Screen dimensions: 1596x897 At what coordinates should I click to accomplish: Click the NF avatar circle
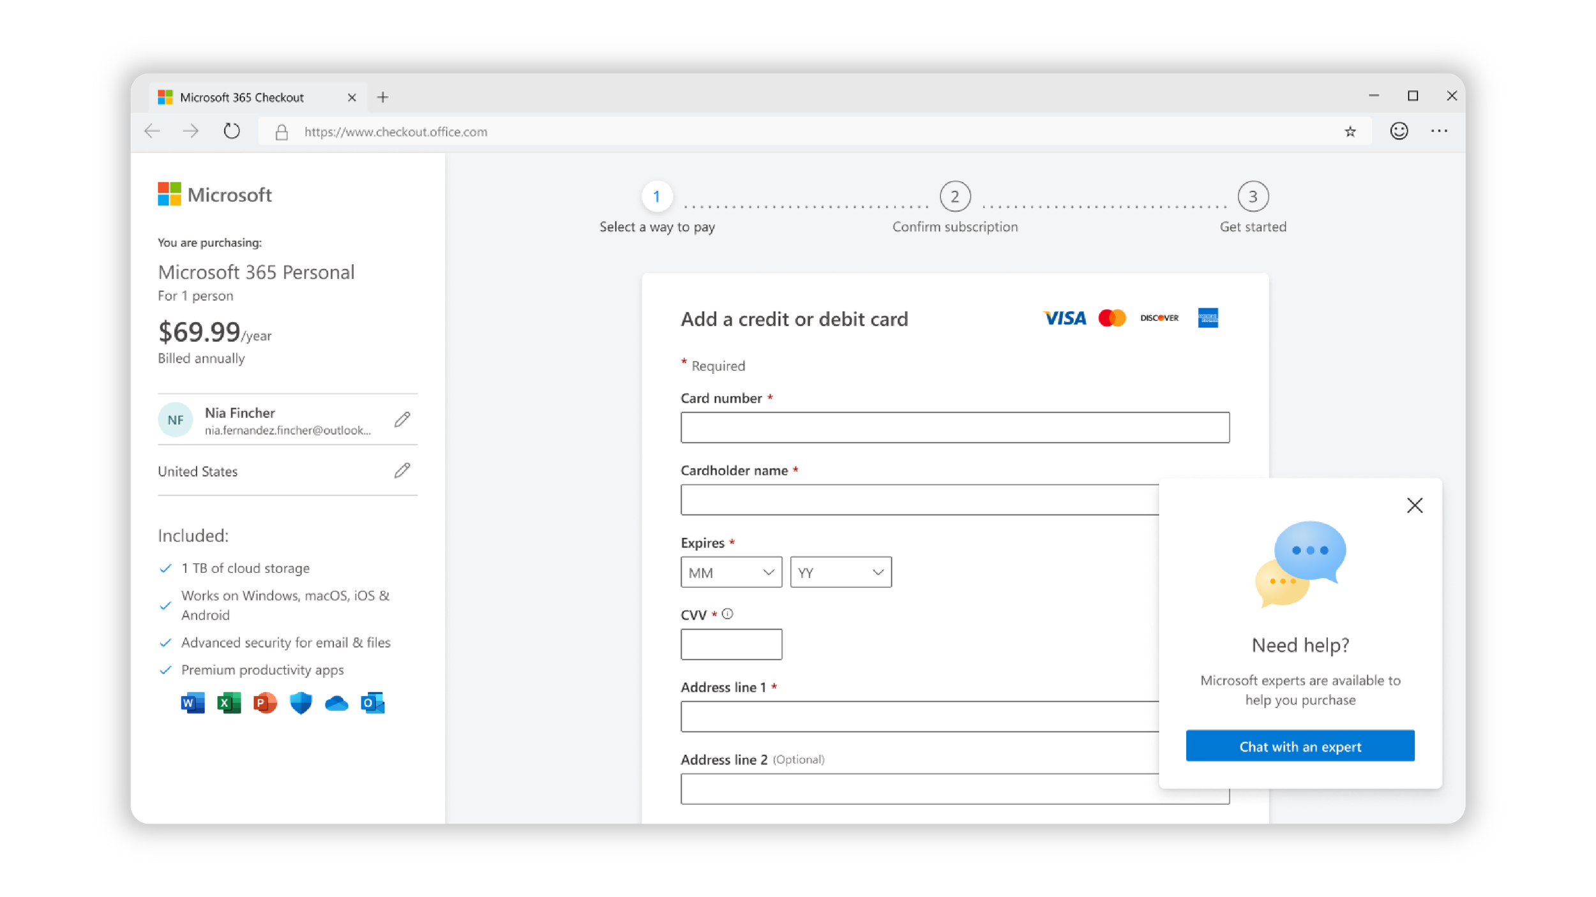coord(176,420)
